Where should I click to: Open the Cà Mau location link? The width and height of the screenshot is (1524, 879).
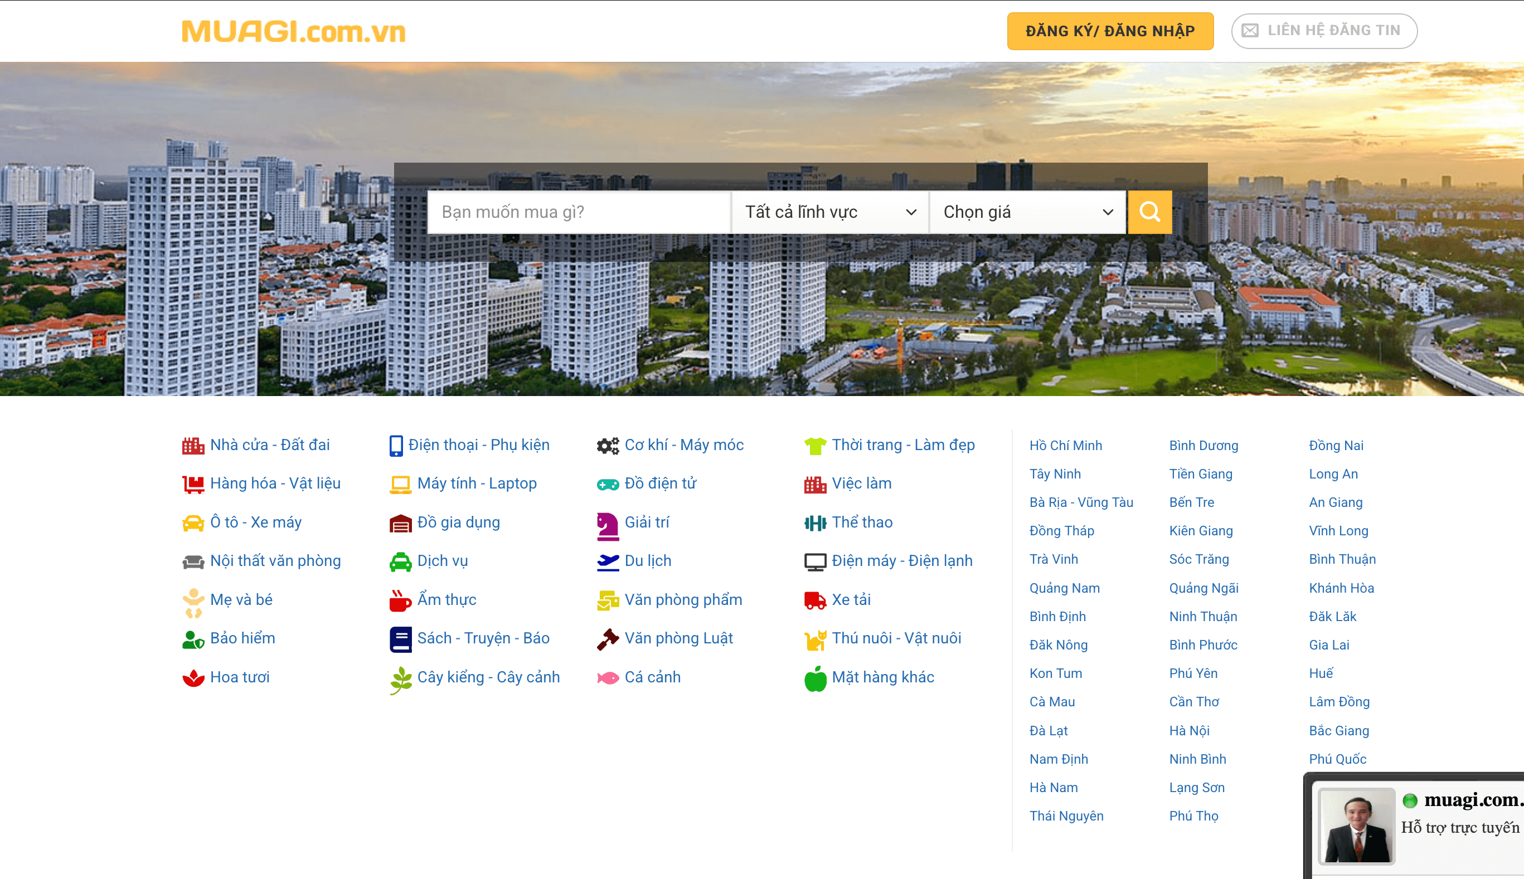(x=1052, y=701)
